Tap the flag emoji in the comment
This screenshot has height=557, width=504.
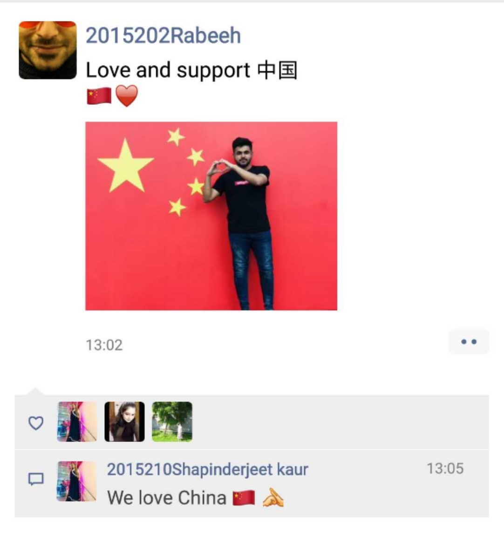(244, 498)
